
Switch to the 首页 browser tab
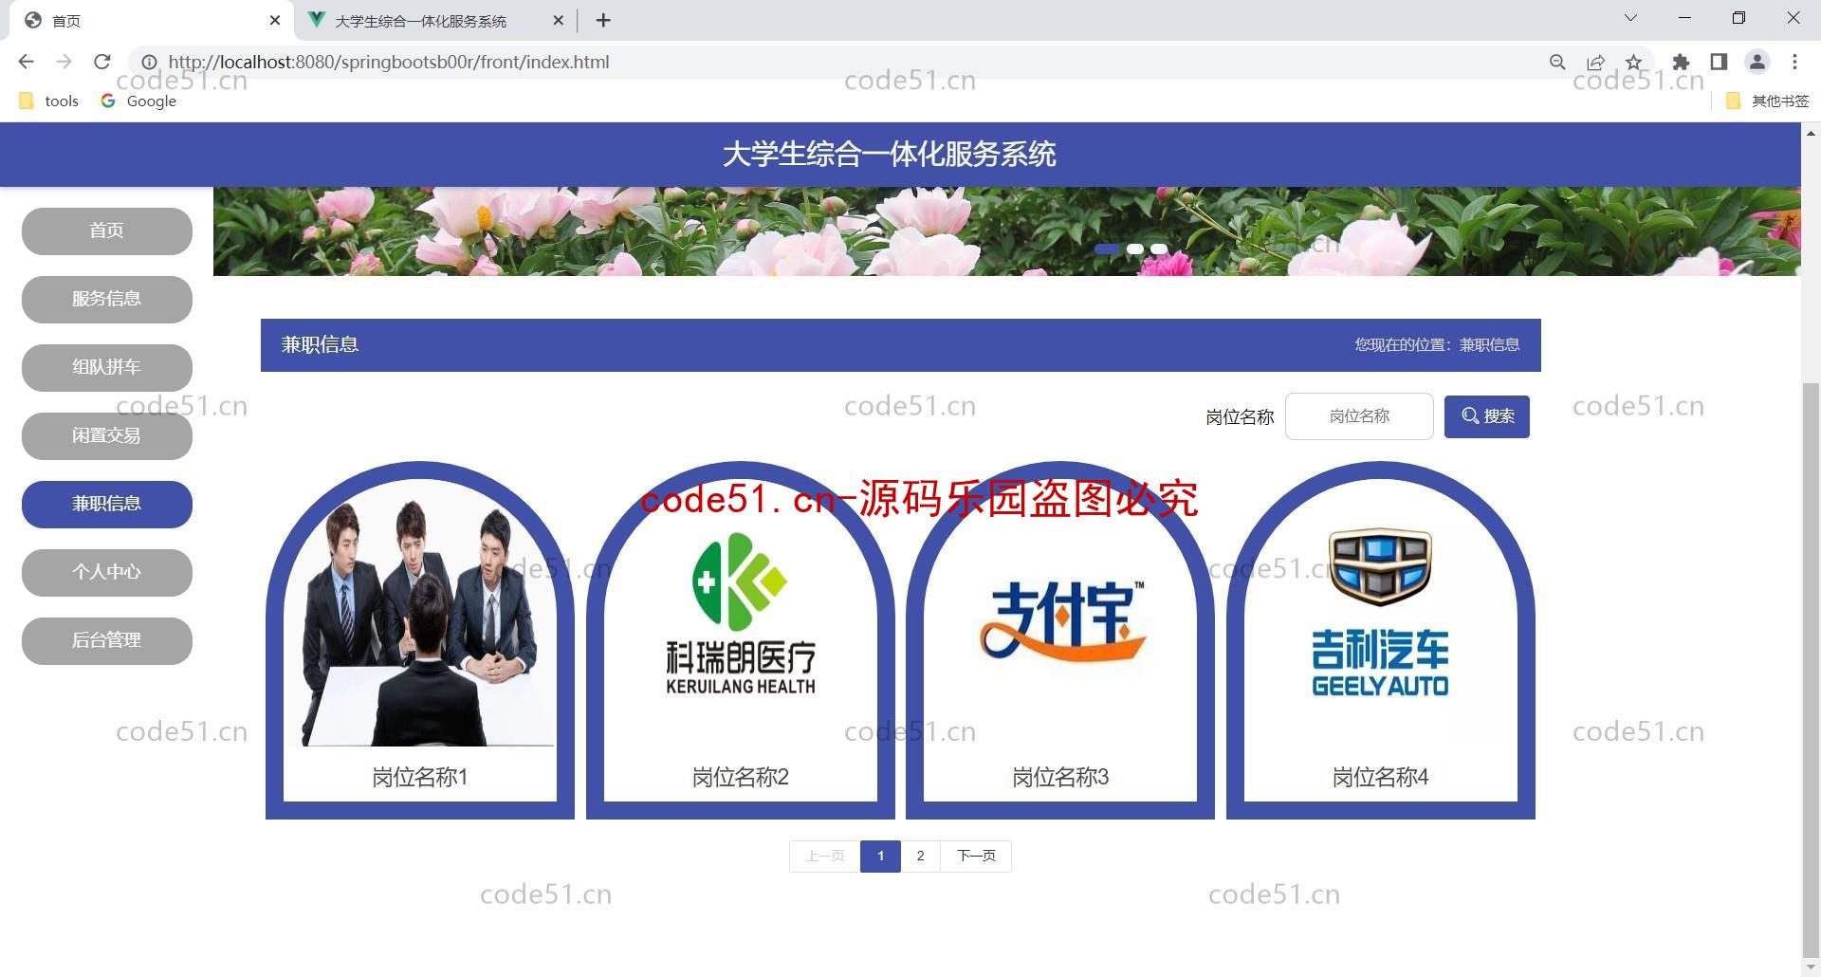pyautogui.click(x=152, y=20)
